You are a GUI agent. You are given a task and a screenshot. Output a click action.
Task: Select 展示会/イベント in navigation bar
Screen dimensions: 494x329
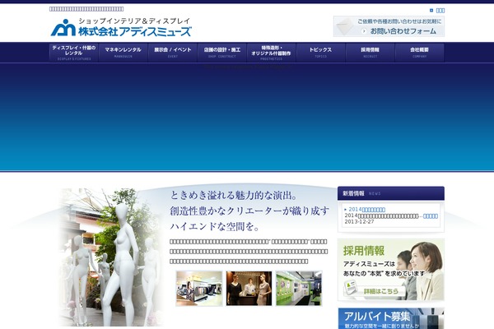tap(173, 53)
